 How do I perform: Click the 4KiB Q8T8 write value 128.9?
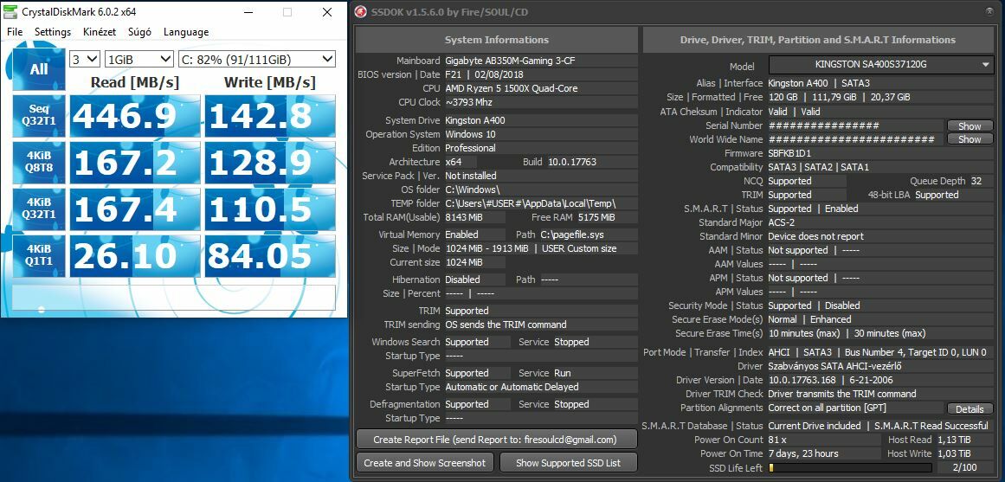coord(270,163)
